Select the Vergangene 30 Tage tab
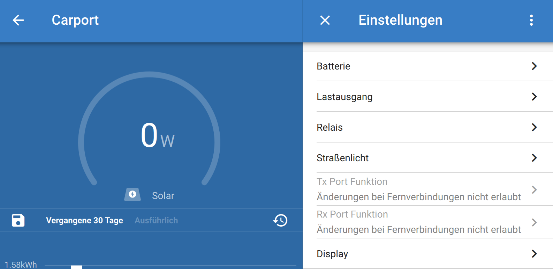The width and height of the screenshot is (553, 269). tap(84, 220)
